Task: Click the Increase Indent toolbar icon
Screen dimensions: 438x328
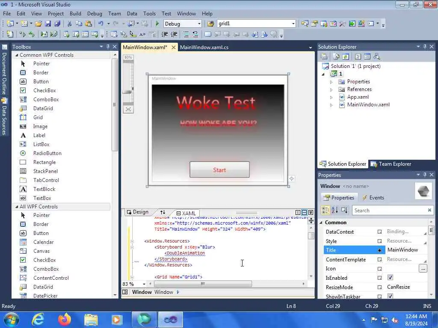Action: [174, 34]
